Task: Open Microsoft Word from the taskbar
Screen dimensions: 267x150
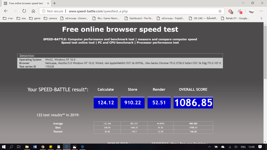Action: tap(35, 147)
